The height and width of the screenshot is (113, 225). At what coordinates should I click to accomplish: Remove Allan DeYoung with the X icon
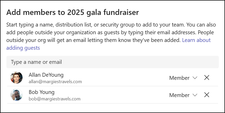coord(206,78)
